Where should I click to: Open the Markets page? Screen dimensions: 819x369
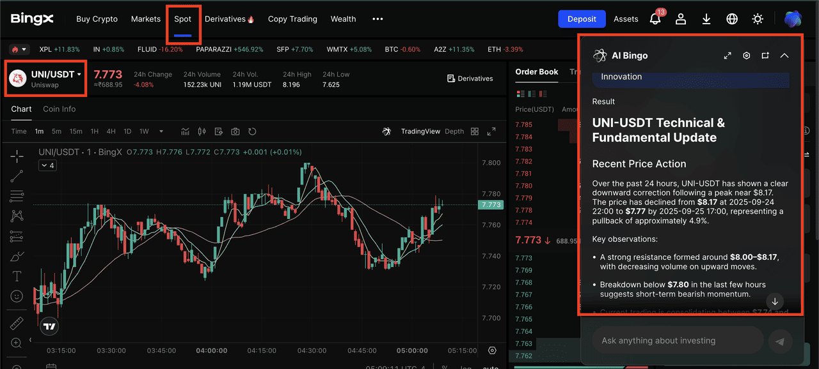(146, 19)
